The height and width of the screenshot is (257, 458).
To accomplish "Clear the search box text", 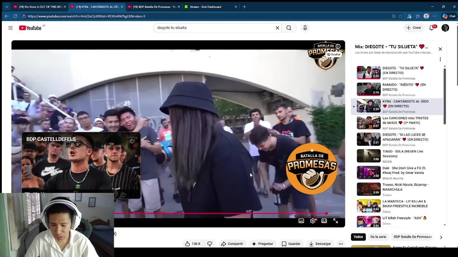I will 277,28.
